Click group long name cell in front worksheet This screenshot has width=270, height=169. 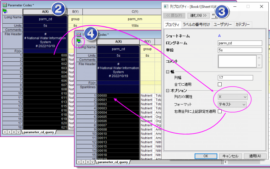147,49
